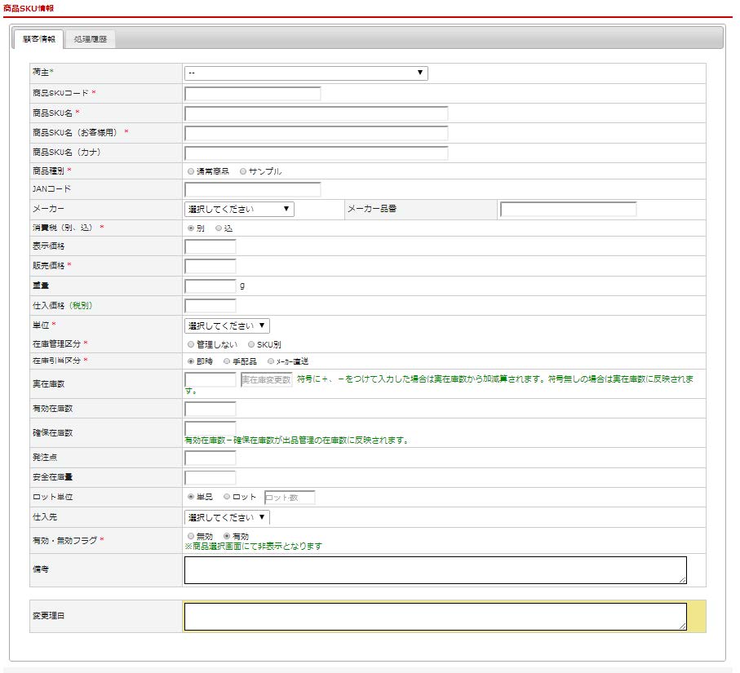Choose the サンプル radio option

point(243,172)
